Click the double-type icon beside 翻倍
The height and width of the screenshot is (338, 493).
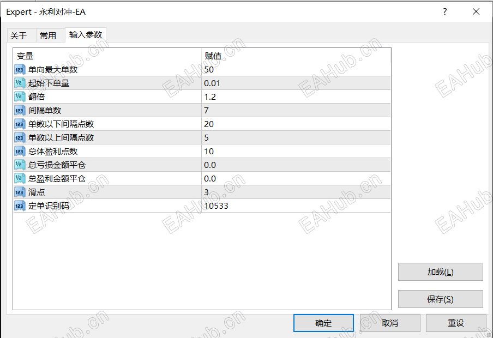[x=20, y=97]
